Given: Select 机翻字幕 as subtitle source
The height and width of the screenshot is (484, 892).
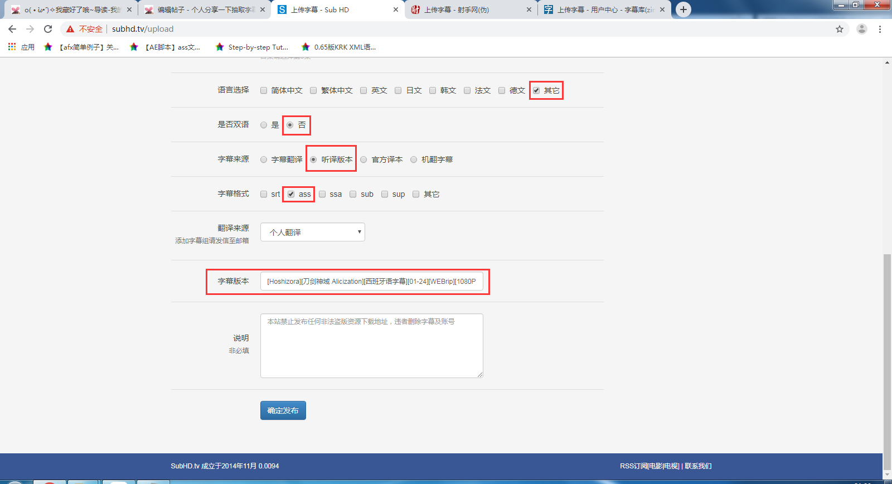Looking at the screenshot, I should coord(414,159).
